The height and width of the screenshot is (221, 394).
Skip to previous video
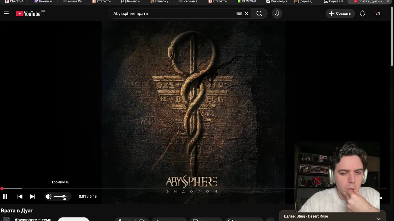tap(20, 196)
